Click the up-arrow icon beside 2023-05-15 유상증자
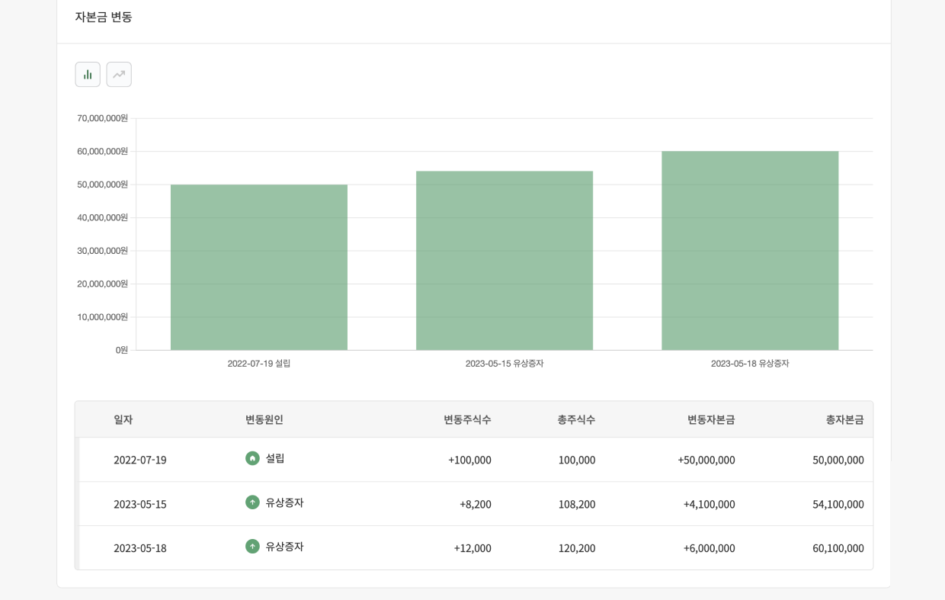 (x=252, y=503)
